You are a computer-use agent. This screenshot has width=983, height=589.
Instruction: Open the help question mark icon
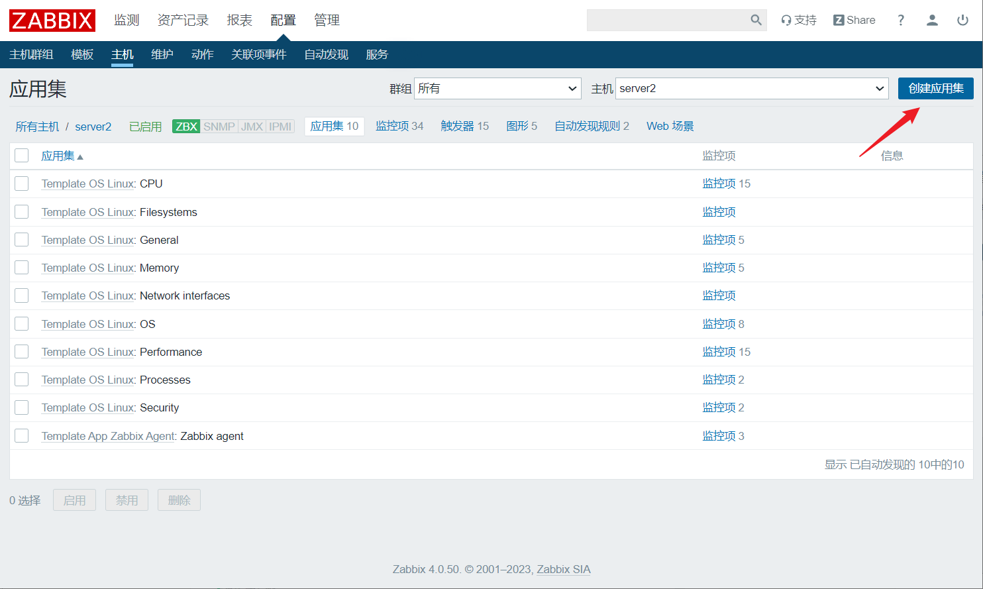click(901, 21)
